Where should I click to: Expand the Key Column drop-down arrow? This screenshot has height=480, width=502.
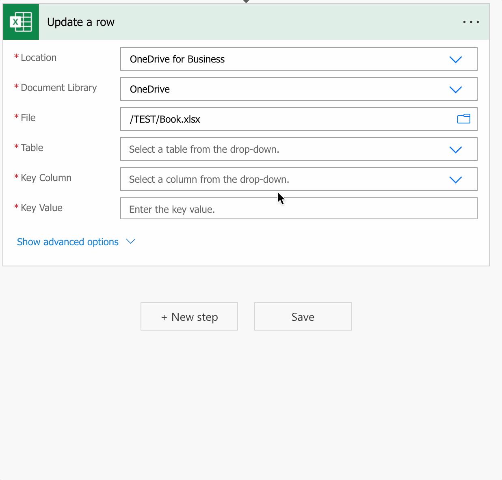coord(455,179)
